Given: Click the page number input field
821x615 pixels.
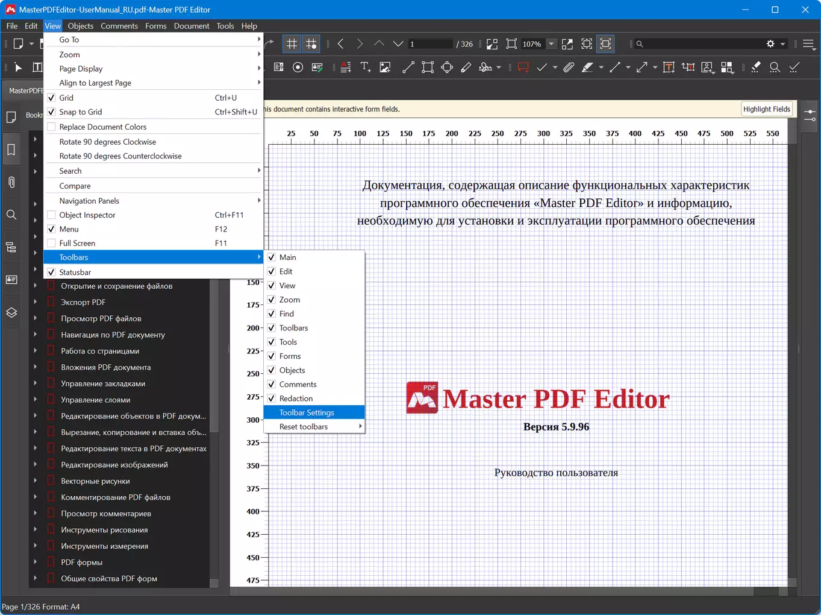Looking at the screenshot, I should [x=429, y=44].
